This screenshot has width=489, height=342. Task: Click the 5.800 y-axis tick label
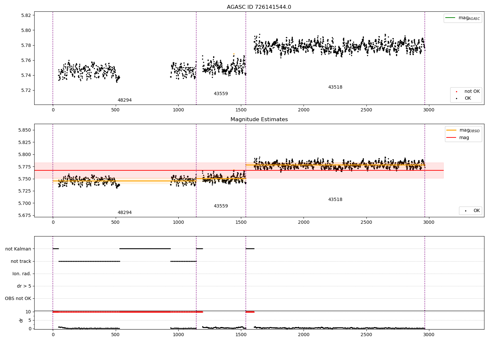[x=24, y=154]
